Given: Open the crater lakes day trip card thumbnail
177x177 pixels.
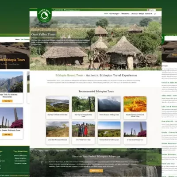Looking at the screenshot, I should point(58,104).
